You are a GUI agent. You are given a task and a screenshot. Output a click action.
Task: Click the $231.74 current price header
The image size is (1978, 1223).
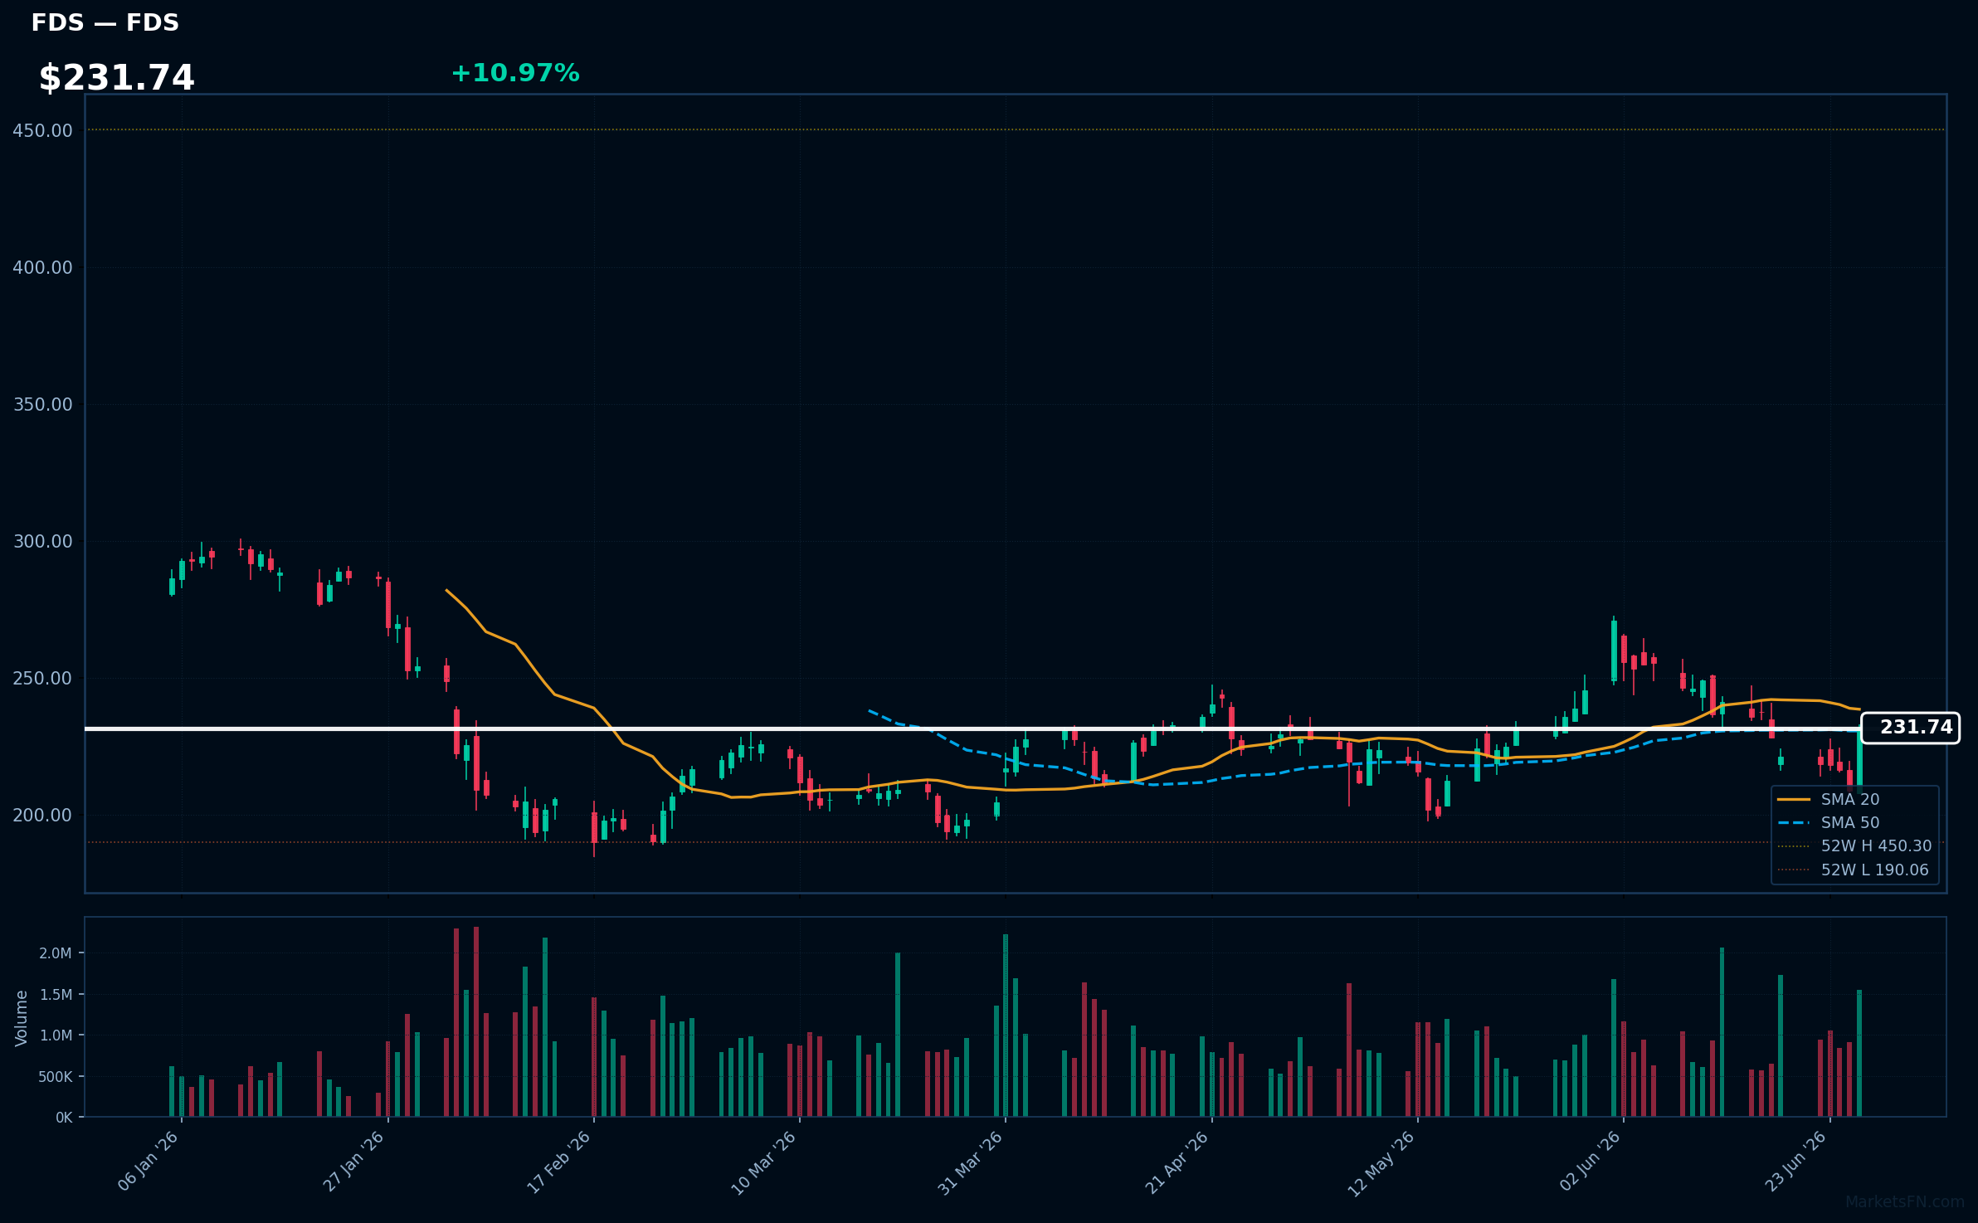[116, 77]
